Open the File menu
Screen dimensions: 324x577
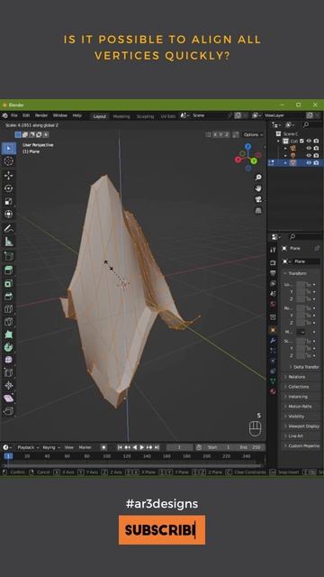(14, 115)
